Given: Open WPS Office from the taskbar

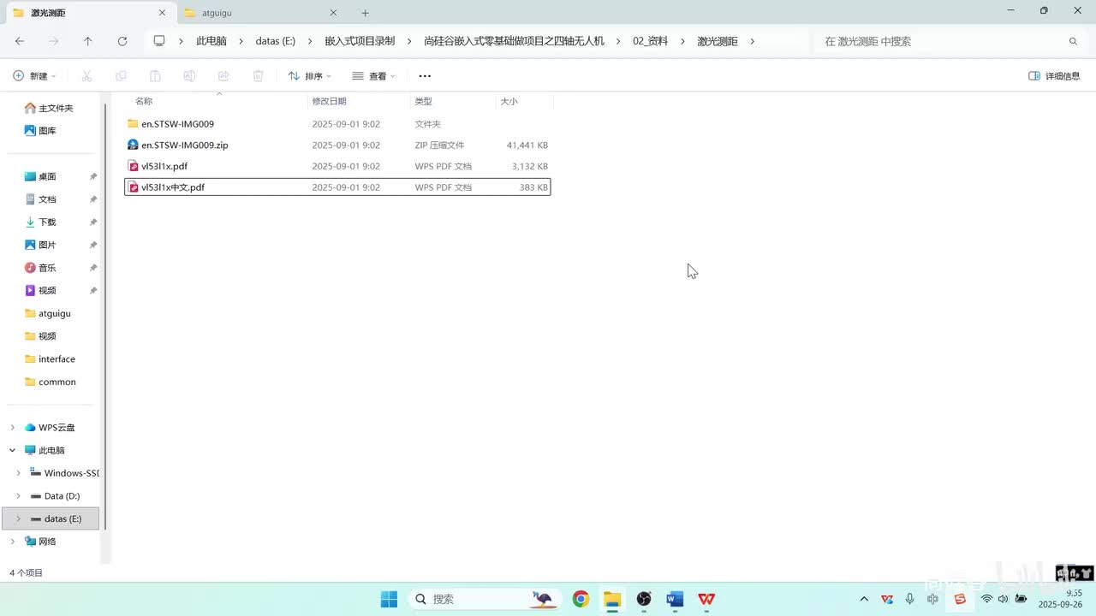Looking at the screenshot, I should pos(706,599).
